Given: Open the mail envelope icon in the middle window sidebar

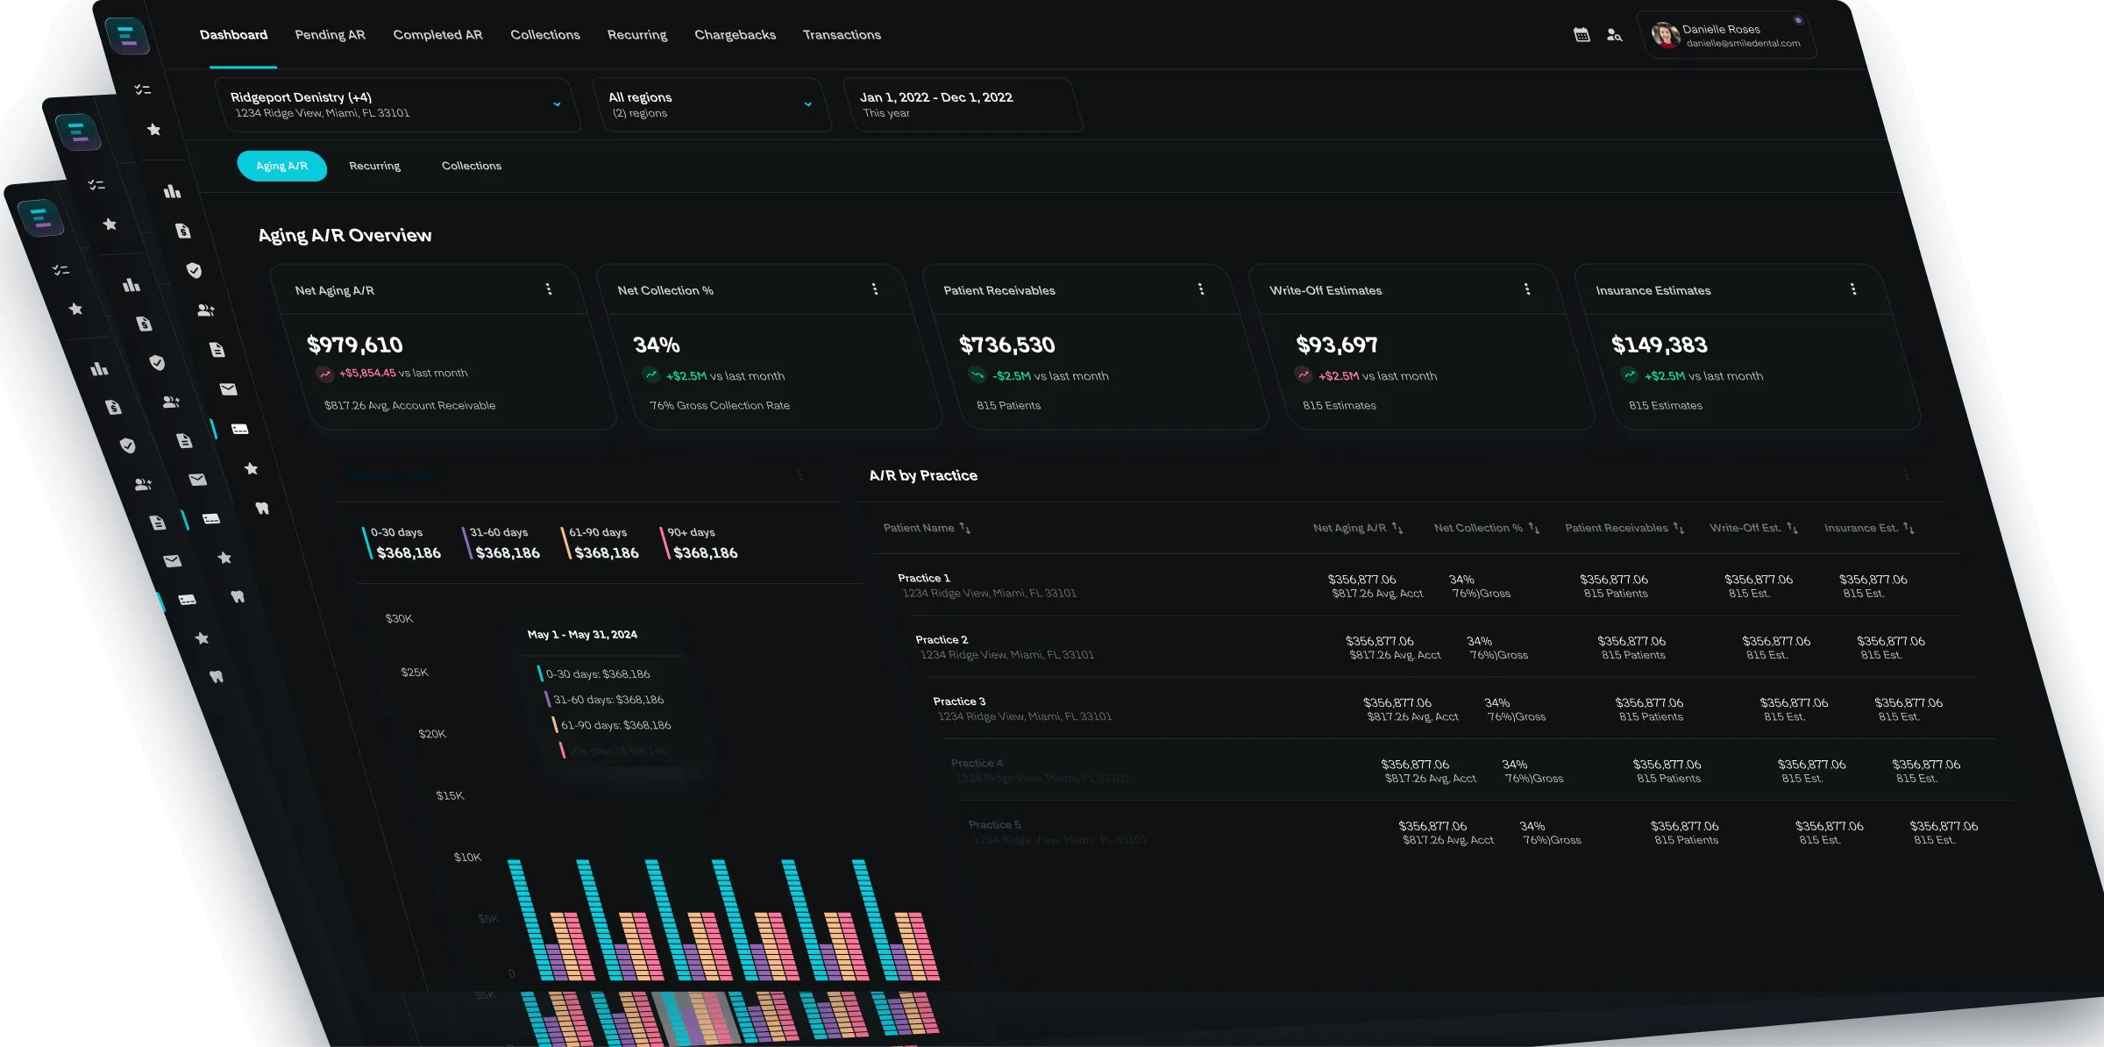Looking at the screenshot, I should [x=197, y=480].
